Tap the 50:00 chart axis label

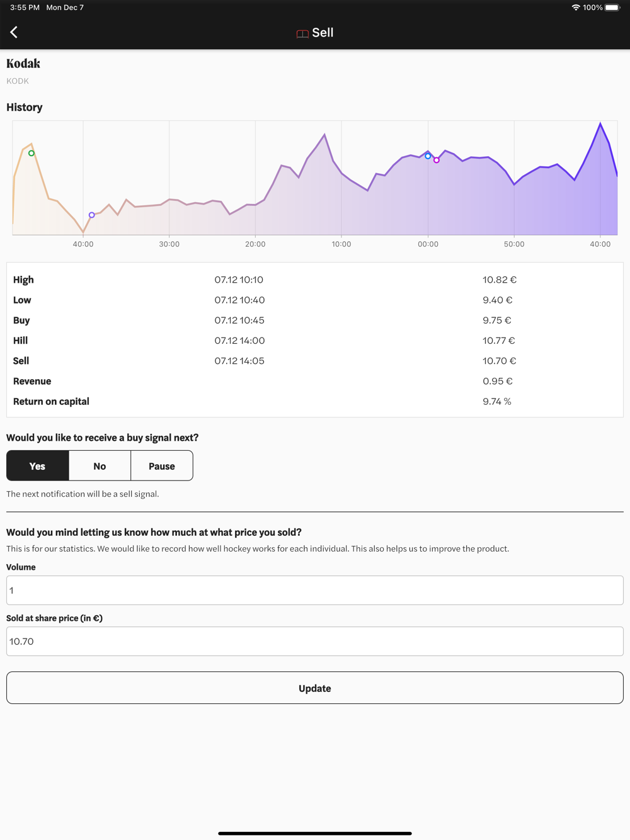[x=514, y=244]
